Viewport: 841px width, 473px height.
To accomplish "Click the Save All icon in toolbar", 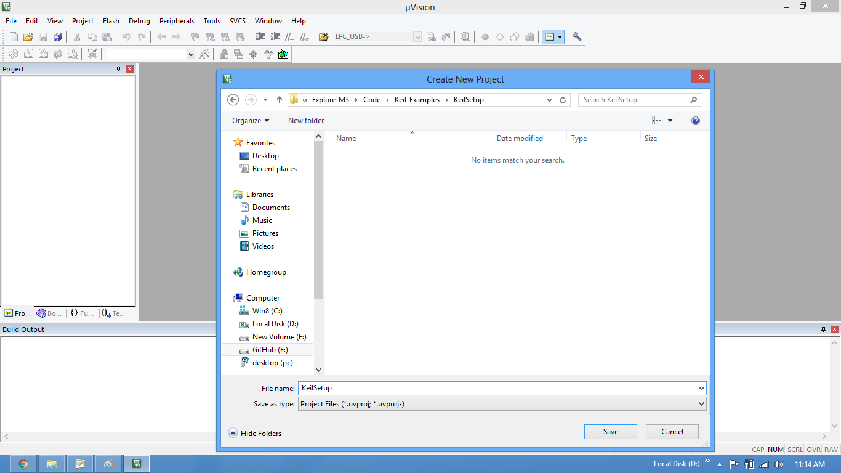I will [x=58, y=37].
